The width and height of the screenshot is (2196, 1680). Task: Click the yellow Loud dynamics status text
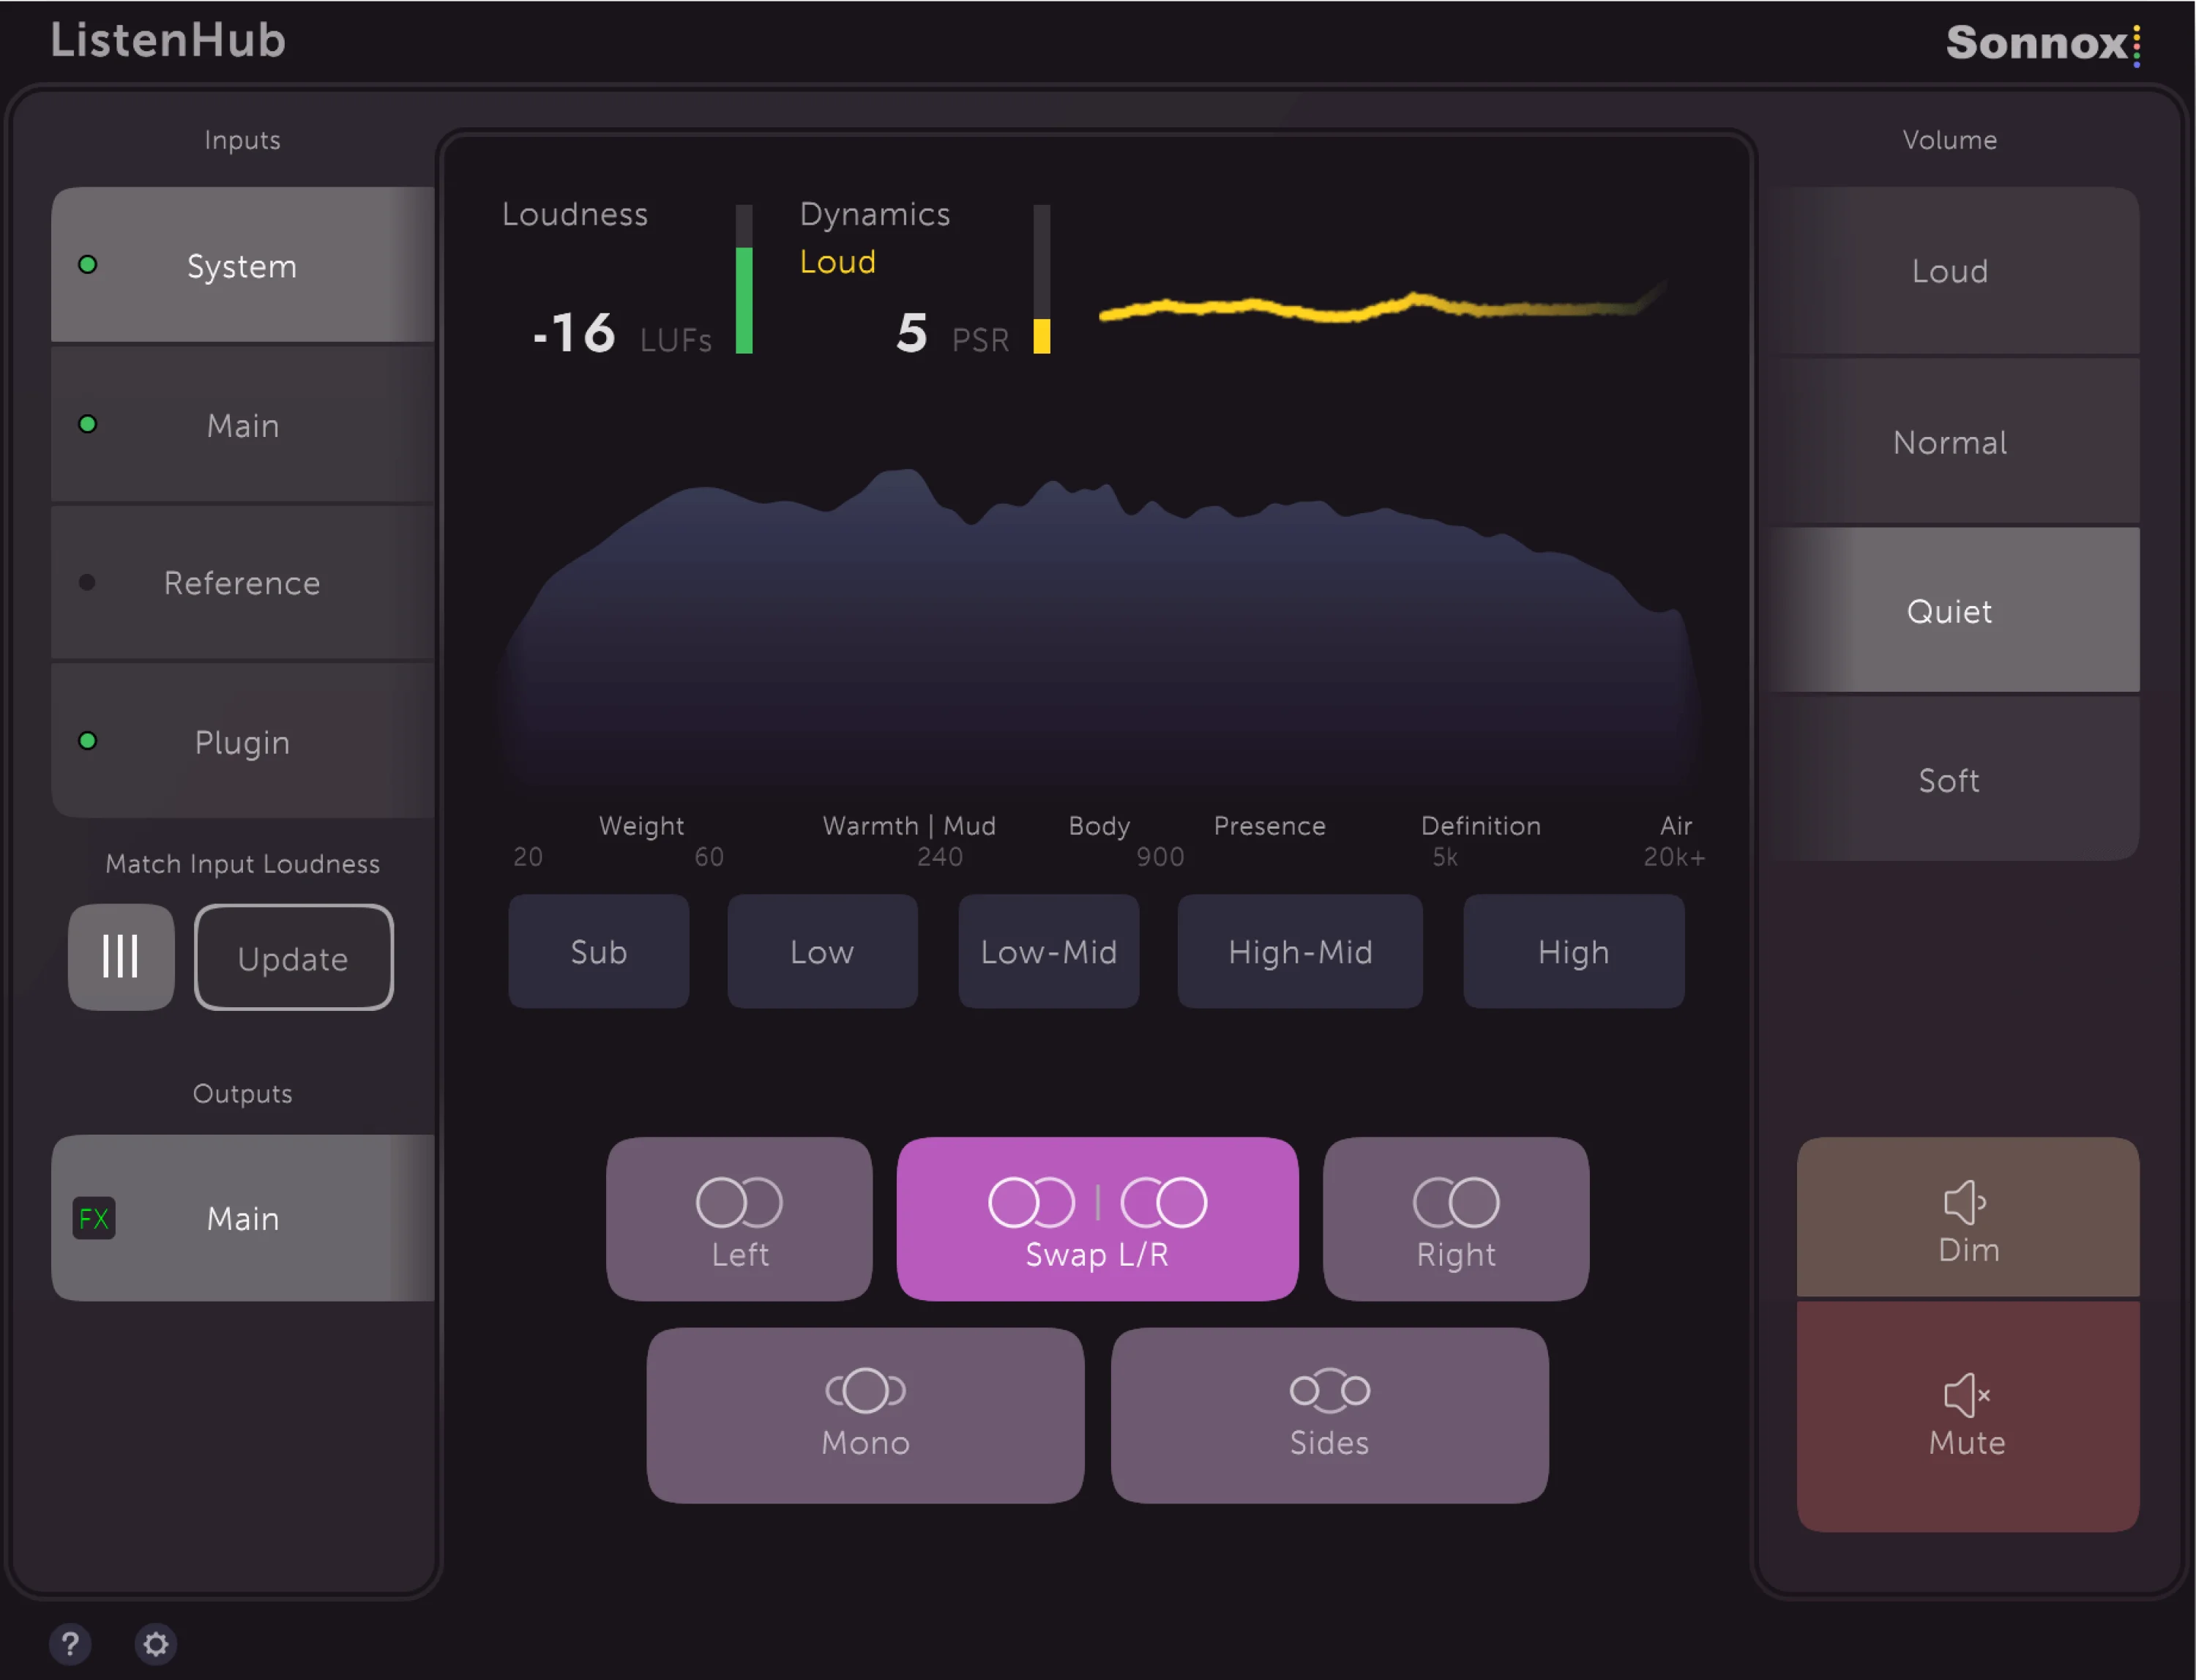coord(838,262)
